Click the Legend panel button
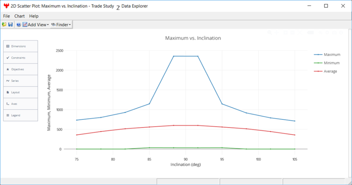This screenshot has width=352, height=185. pos(20,115)
